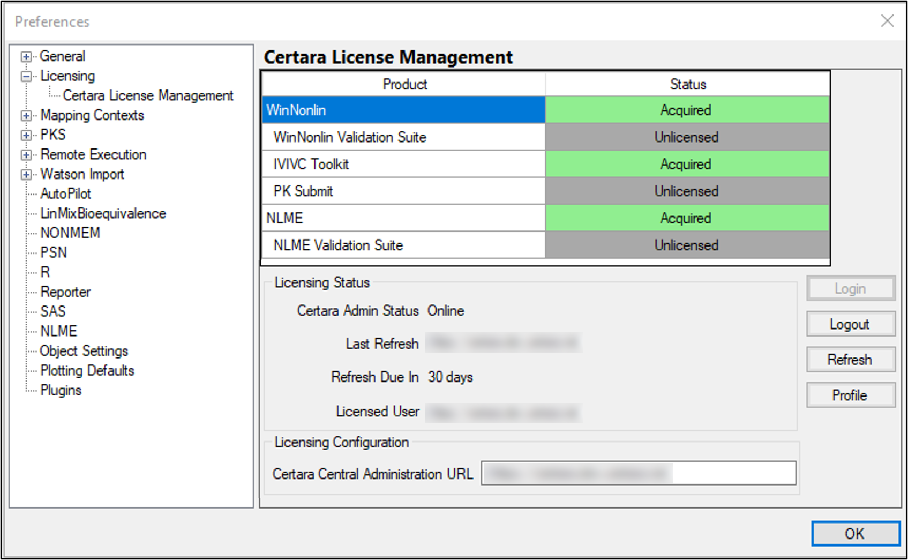
Task: Click the Logout button
Action: tap(850, 324)
